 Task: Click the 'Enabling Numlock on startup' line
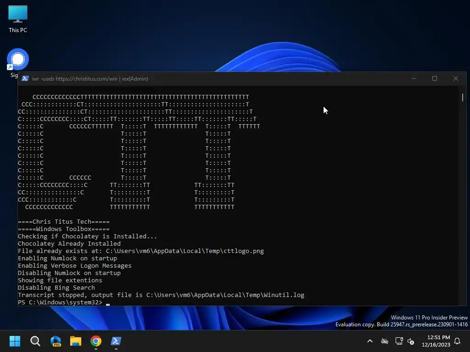(x=67, y=258)
